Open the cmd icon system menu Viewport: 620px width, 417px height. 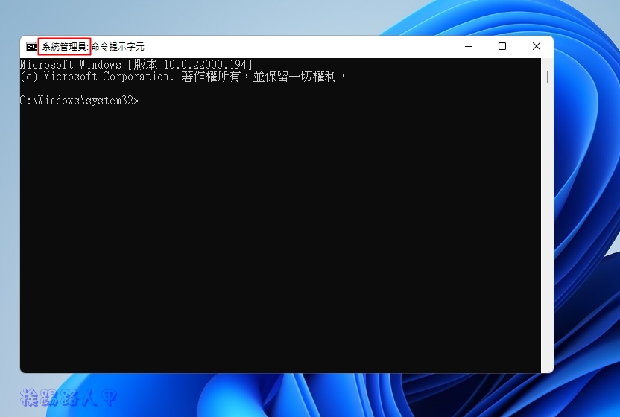31,47
